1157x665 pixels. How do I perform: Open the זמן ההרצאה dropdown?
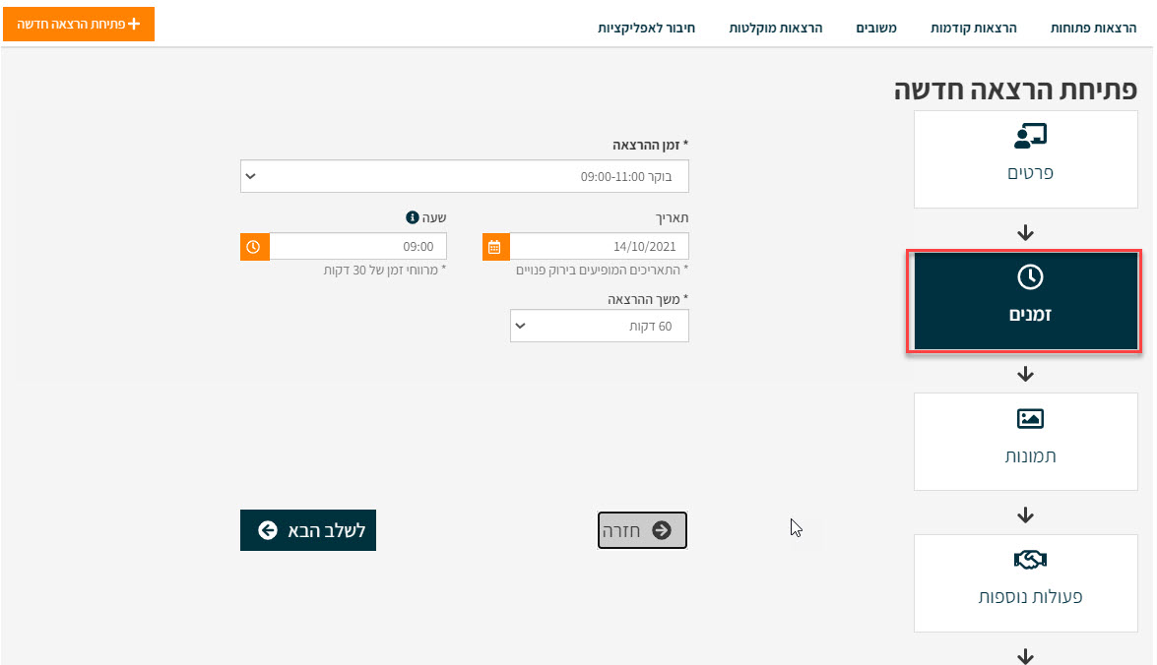[465, 176]
